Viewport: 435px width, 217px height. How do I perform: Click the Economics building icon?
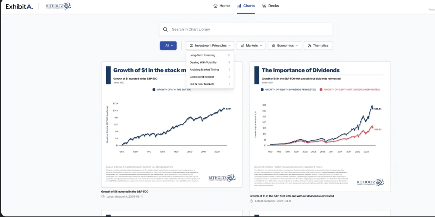click(274, 46)
